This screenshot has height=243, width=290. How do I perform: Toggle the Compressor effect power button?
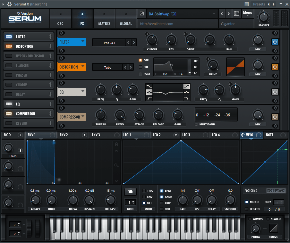[x=275, y=117]
